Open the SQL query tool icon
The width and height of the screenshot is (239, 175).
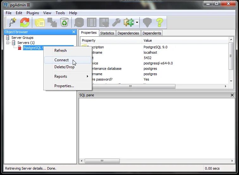[79, 22]
